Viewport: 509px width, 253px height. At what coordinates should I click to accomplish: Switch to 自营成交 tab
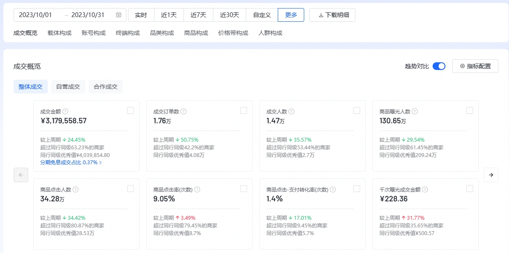(68, 87)
